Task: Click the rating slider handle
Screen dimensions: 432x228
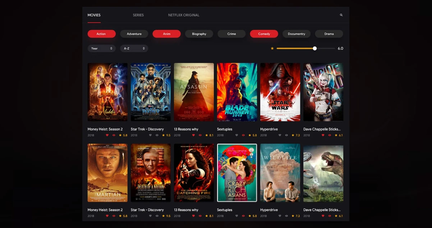Action: (314, 48)
